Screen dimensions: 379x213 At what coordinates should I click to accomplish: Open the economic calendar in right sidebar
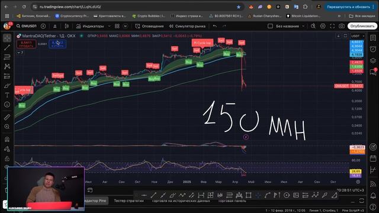[373, 159]
